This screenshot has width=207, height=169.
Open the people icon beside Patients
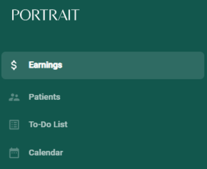(14, 97)
